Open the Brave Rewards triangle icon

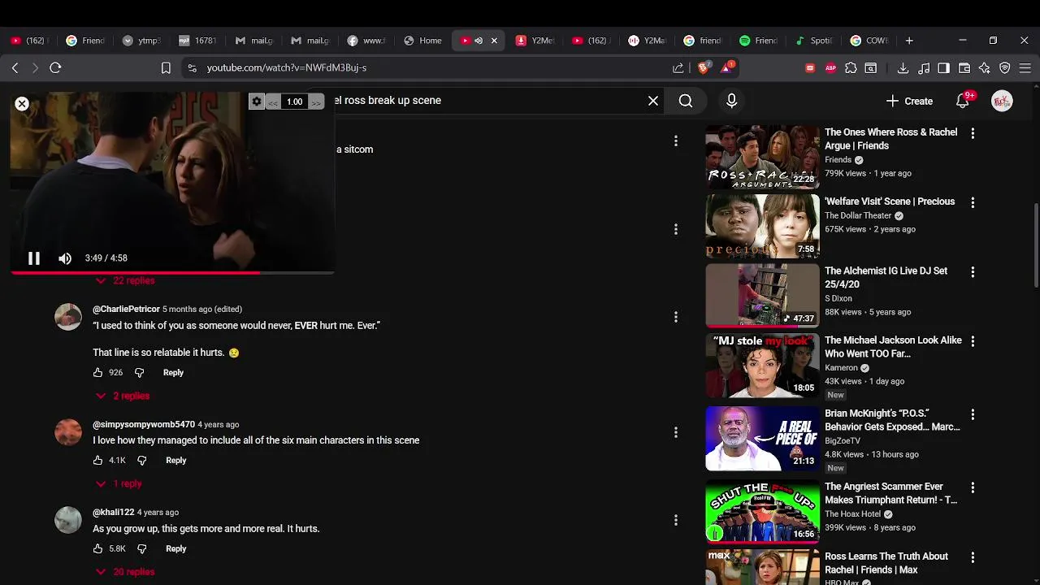click(727, 67)
